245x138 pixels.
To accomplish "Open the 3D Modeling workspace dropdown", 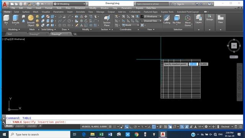I will click(70, 4).
